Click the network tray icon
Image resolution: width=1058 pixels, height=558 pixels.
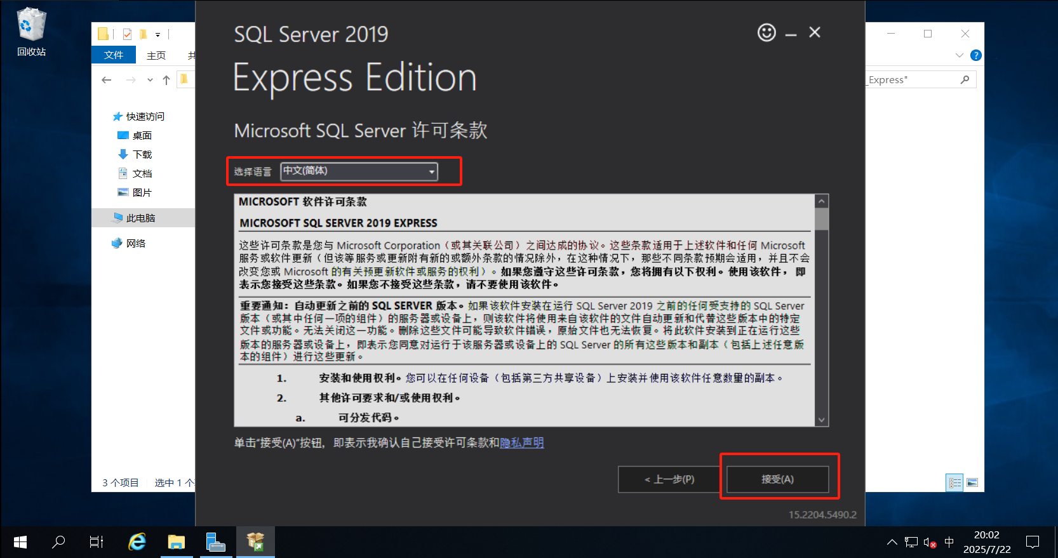[911, 542]
